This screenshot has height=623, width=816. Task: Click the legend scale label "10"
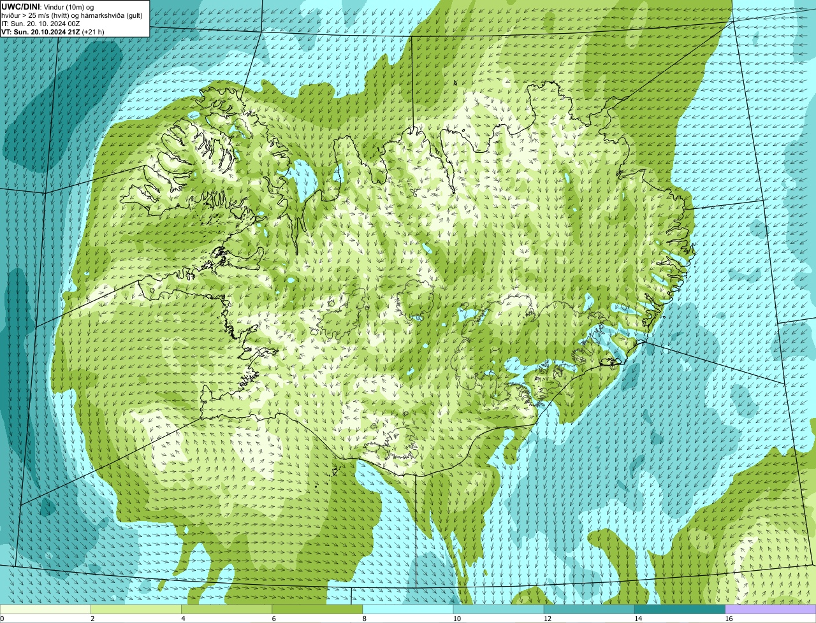tap(456, 619)
